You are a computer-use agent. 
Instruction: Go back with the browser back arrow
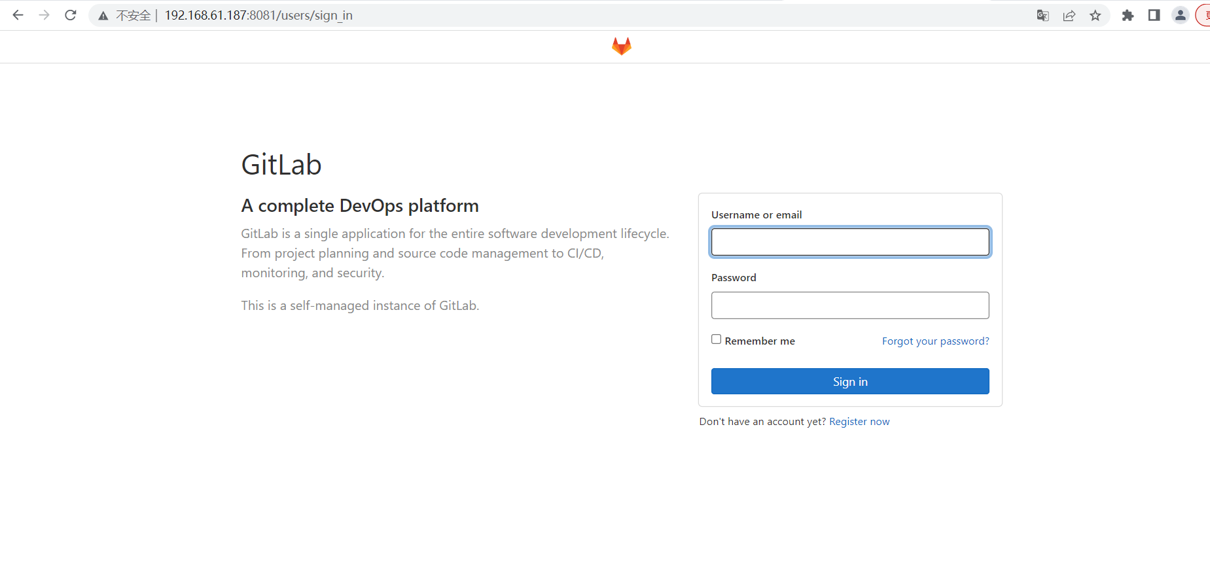(x=18, y=15)
